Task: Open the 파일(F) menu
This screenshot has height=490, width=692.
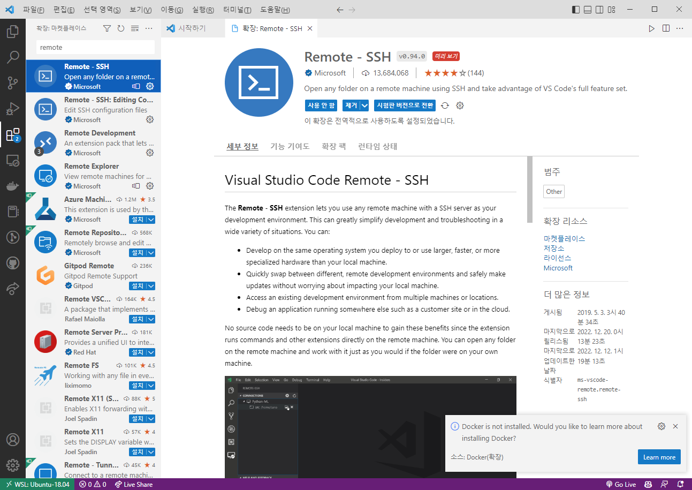Action: pyautogui.click(x=33, y=10)
